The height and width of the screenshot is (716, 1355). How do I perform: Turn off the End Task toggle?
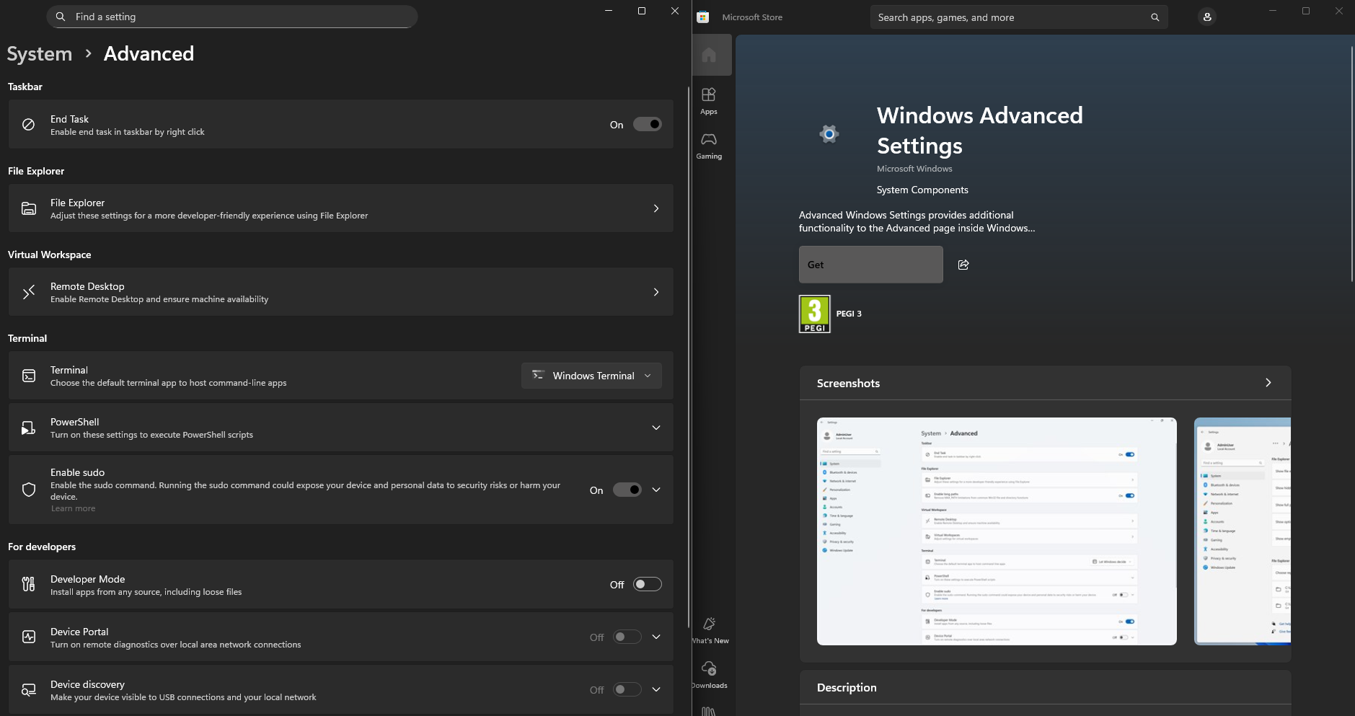point(648,124)
